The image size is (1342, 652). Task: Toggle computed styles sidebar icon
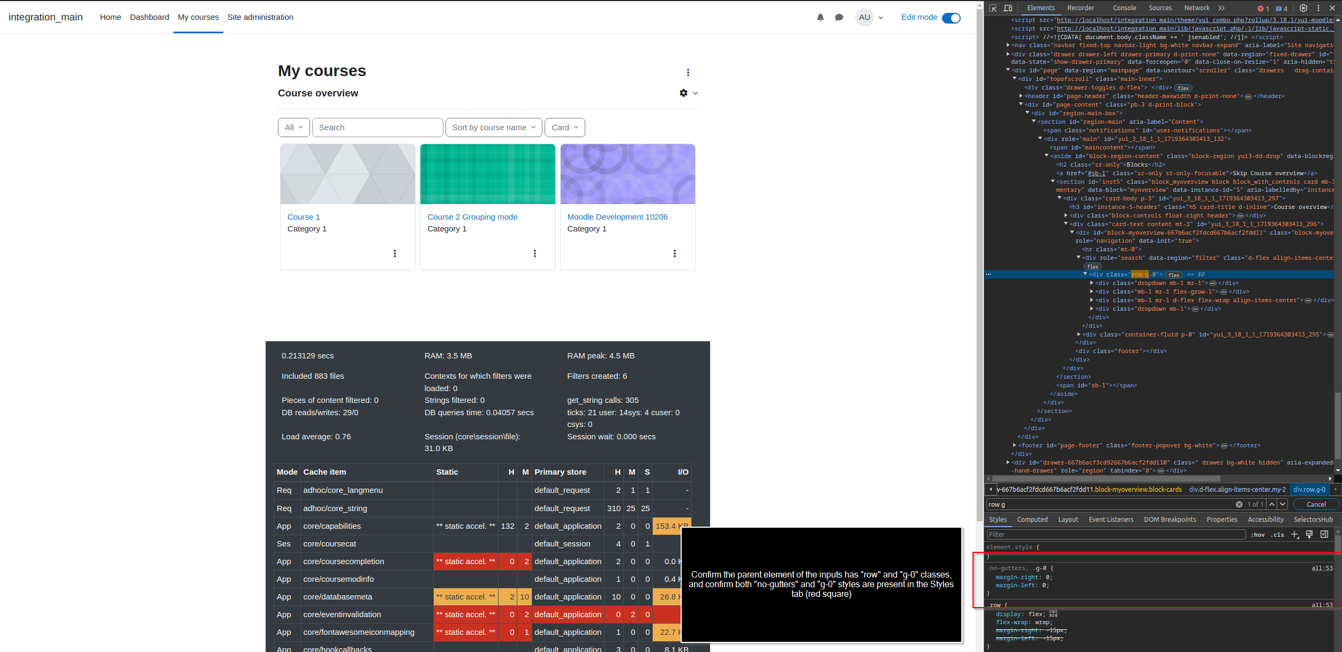[1324, 534]
